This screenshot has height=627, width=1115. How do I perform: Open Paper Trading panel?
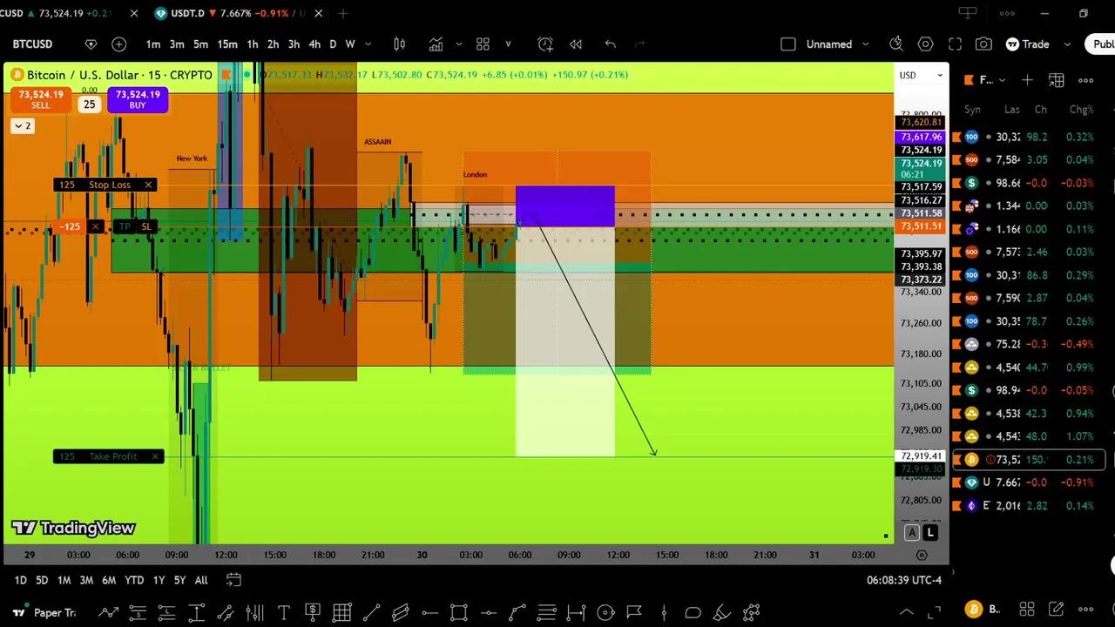pyautogui.click(x=46, y=612)
